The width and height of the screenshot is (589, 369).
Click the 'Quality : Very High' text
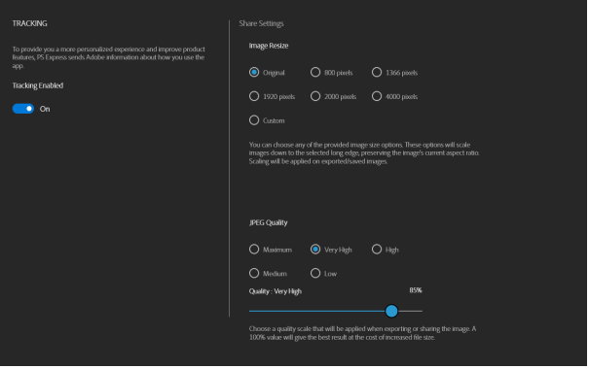tap(275, 291)
